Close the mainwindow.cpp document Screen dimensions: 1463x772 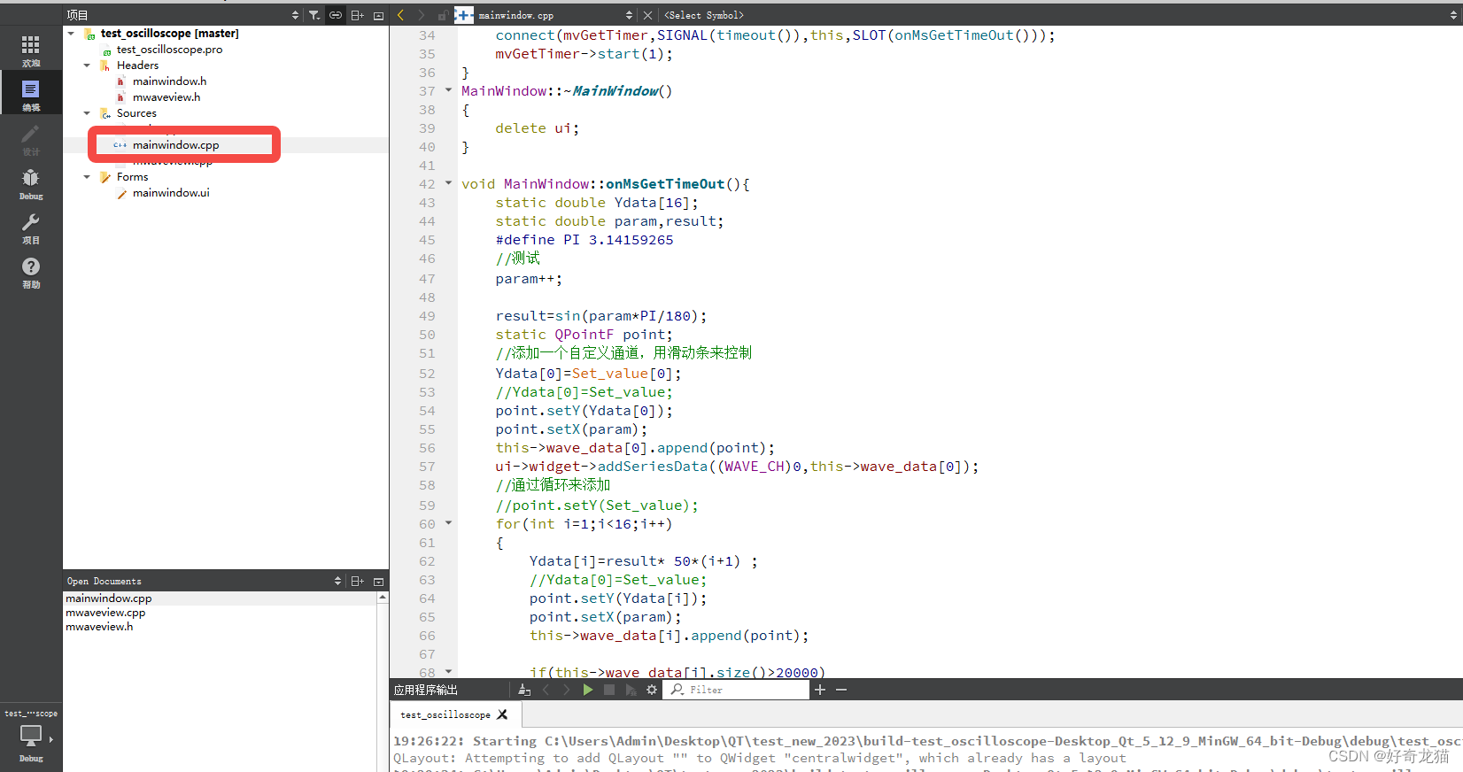click(x=647, y=15)
